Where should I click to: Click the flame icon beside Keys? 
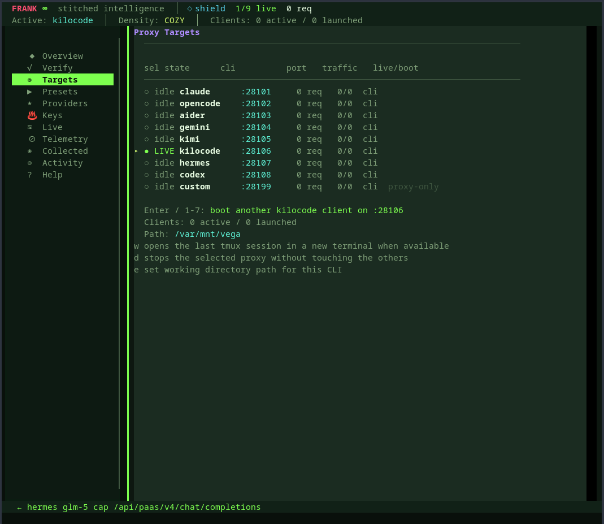click(32, 115)
